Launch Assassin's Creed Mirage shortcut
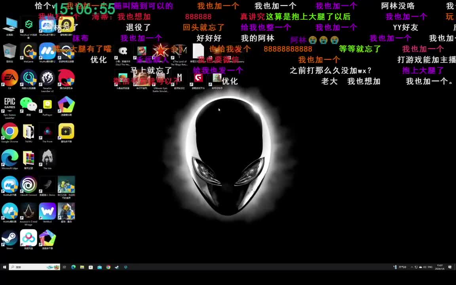Screen dimensions: 456x285 tap(28, 214)
